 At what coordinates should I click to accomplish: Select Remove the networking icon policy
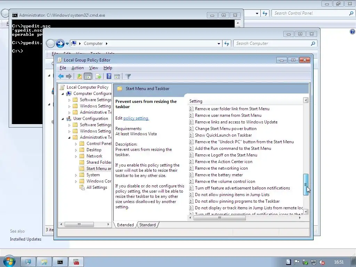(221, 168)
